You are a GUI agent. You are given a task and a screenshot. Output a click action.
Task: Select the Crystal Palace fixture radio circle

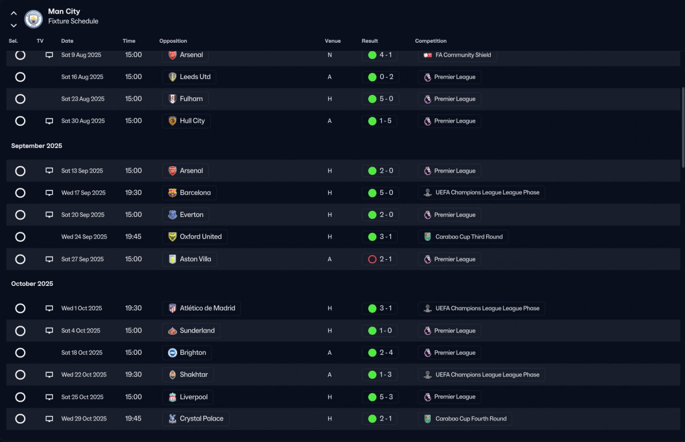pyautogui.click(x=20, y=419)
